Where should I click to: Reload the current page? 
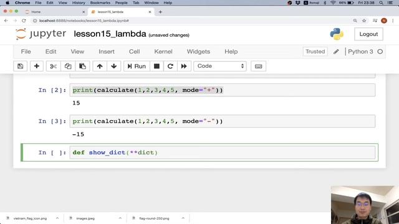[x=24, y=21]
